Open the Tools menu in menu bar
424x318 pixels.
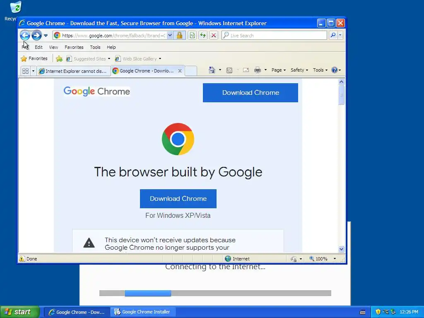coord(95,47)
